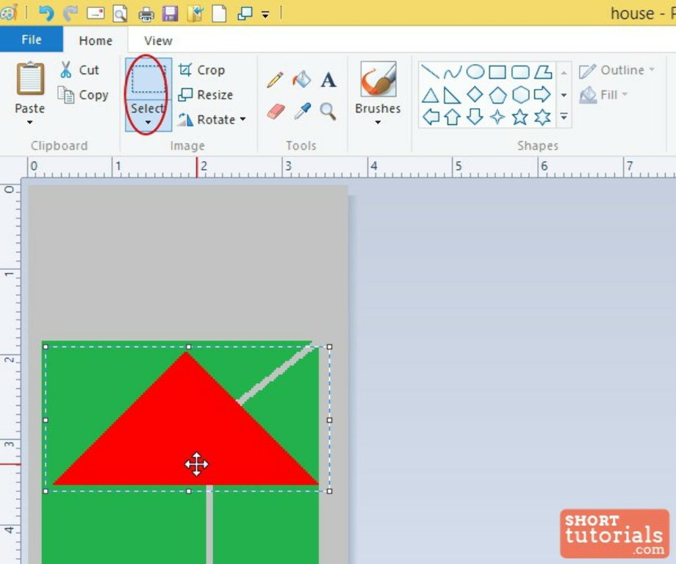Choose the Curve shape
The height and width of the screenshot is (564, 676).
(x=452, y=72)
